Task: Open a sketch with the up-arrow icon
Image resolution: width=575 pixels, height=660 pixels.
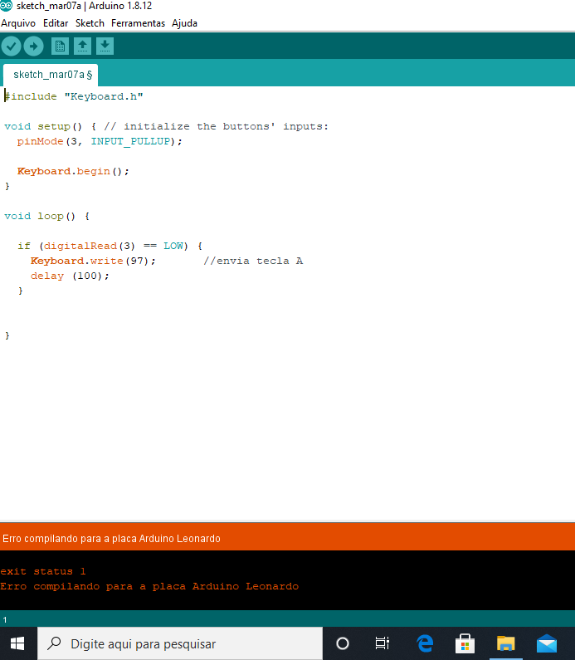Action: pos(82,46)
